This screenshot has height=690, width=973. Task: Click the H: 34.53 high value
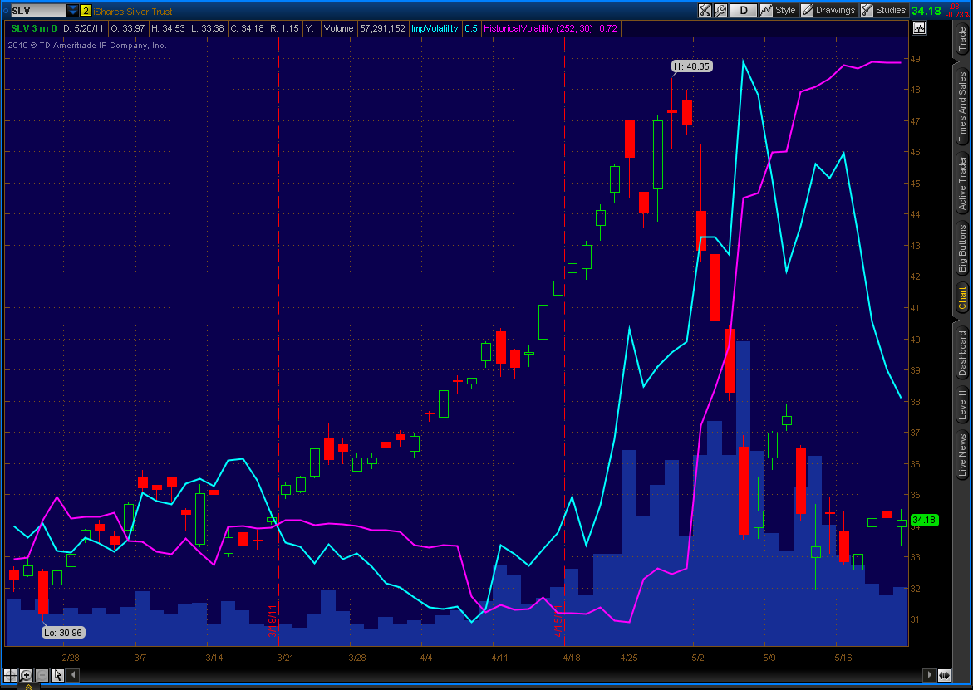pyautogui.click(x=168, y=28)
